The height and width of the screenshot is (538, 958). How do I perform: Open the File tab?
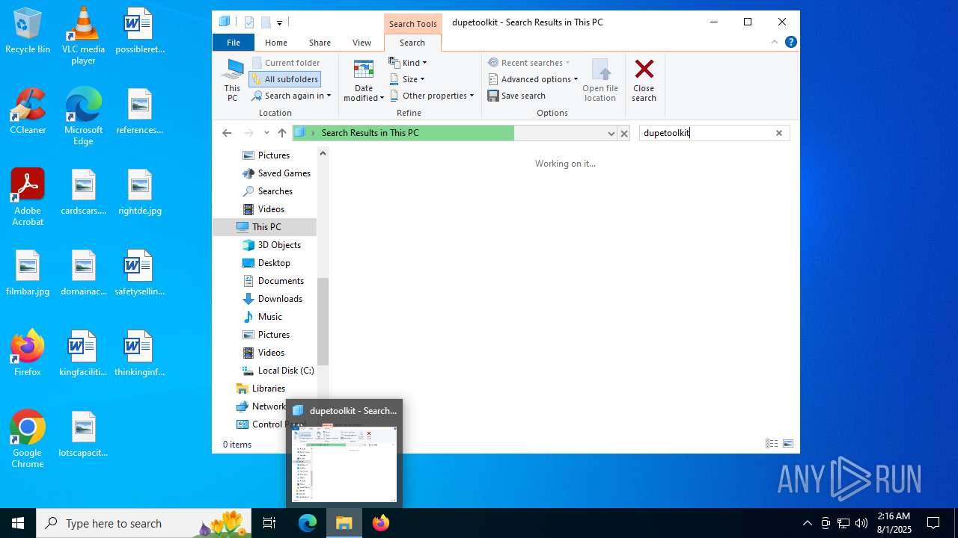tap(234, 43)
